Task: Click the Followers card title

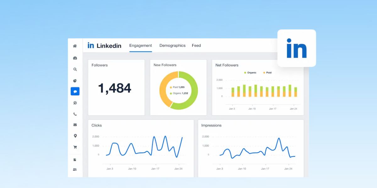Action: tap(100, 65)
